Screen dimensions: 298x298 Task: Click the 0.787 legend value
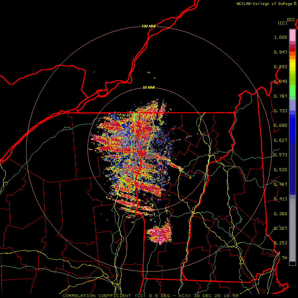(280, 96)
